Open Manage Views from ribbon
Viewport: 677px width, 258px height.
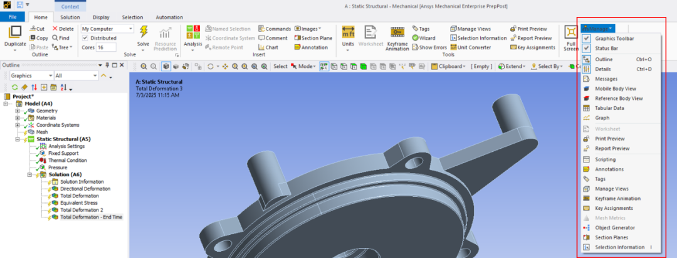471,29
